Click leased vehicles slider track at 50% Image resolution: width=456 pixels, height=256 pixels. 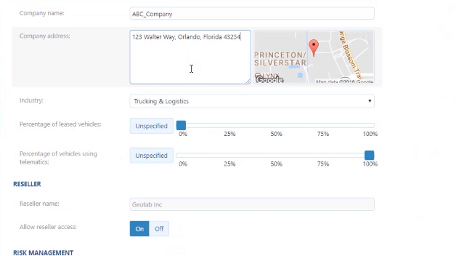coord(276,125)
